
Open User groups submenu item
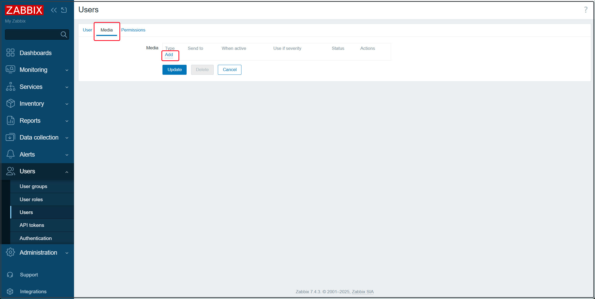point(33,186)
